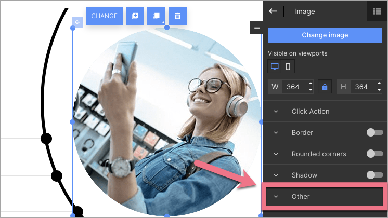Viewport: 388px width, 218px height.
Task: Expand the Click Action section
Action: [310, 111]
